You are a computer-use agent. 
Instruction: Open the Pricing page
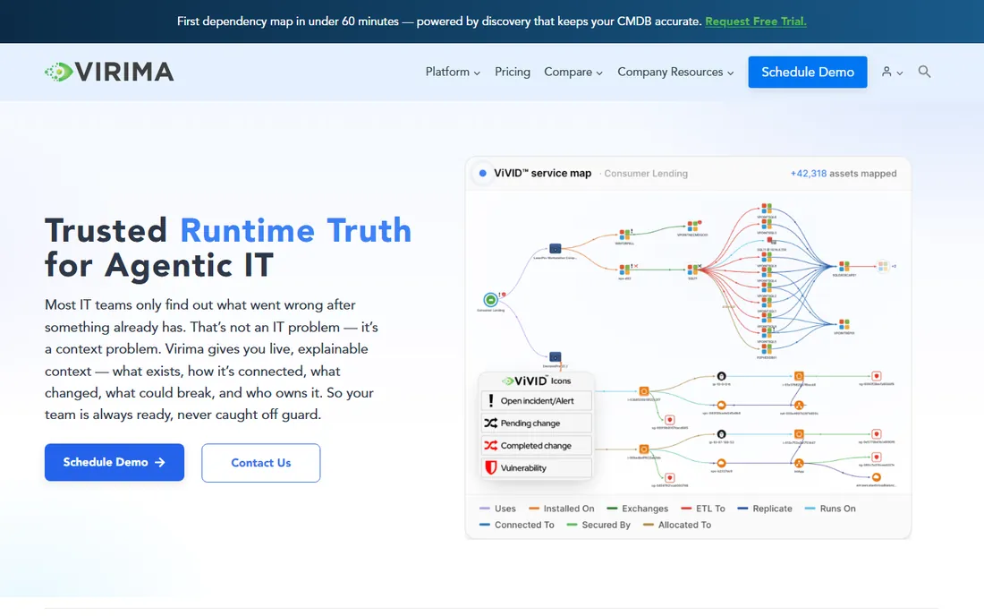coord(512,72)
